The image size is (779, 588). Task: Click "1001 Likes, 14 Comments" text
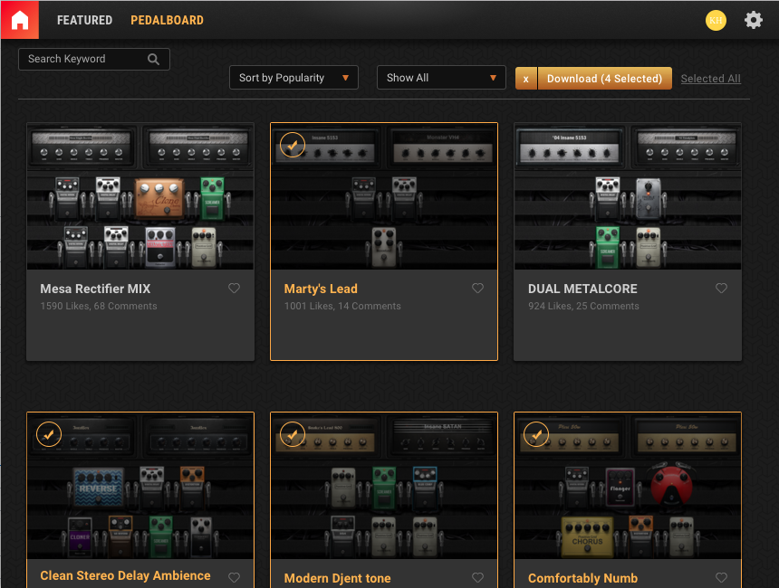342,306
